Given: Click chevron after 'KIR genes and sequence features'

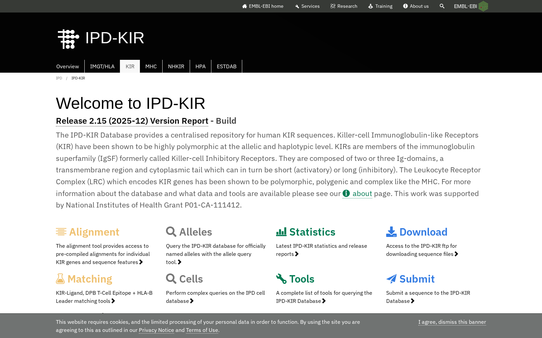Looking at the screenshot, I should click(141, 262).
